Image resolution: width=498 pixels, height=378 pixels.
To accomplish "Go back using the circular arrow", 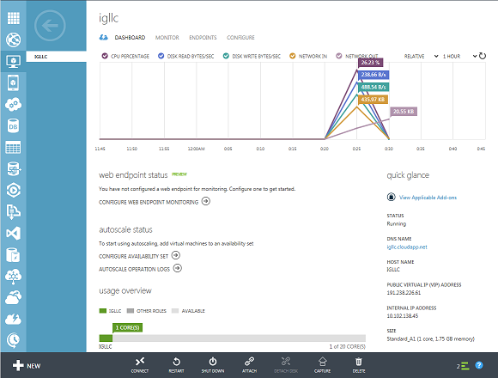I will (x=50, y=26).
